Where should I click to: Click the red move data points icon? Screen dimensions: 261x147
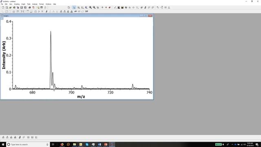pyautogui.click(x=110, y=7)
